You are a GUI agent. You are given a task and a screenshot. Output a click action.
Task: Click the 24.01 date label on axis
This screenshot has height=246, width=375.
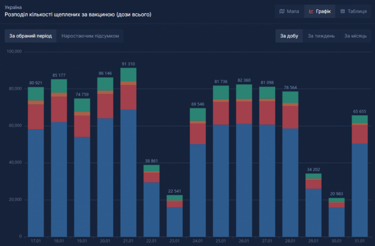pyautogui.click(x=197, y=241)
